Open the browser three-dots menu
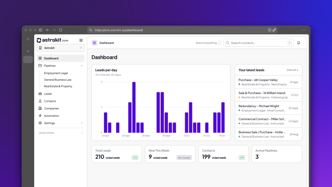The width and height of the screenshot is (332, 187). tap(304, 30)
